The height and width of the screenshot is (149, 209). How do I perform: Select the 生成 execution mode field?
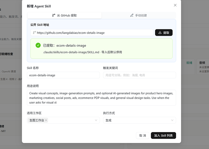coord(140,120)
